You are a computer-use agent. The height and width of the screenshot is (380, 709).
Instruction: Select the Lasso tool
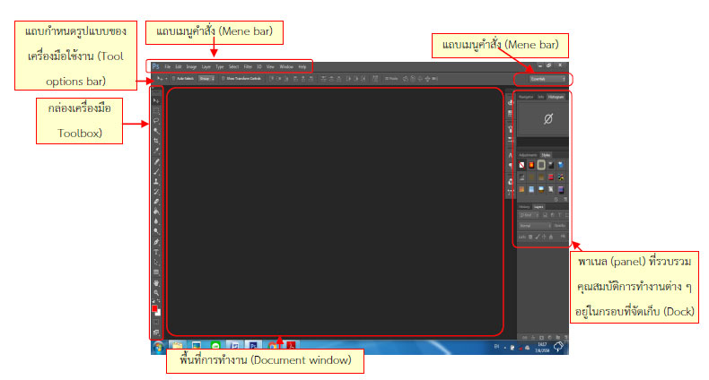pos(156,120)
